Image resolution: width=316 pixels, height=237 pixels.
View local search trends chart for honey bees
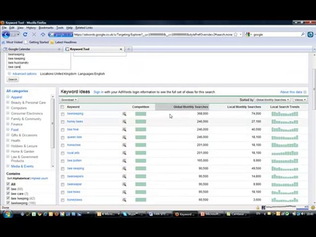coord(285,122)
